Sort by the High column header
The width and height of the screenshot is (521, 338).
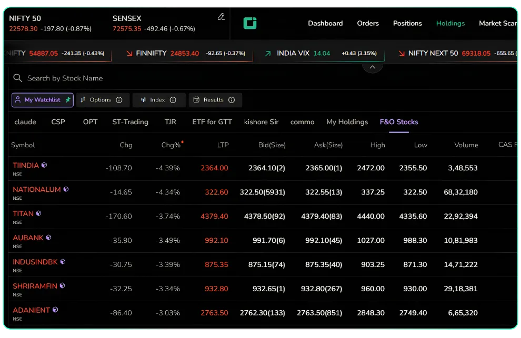(x=377, y=145)
